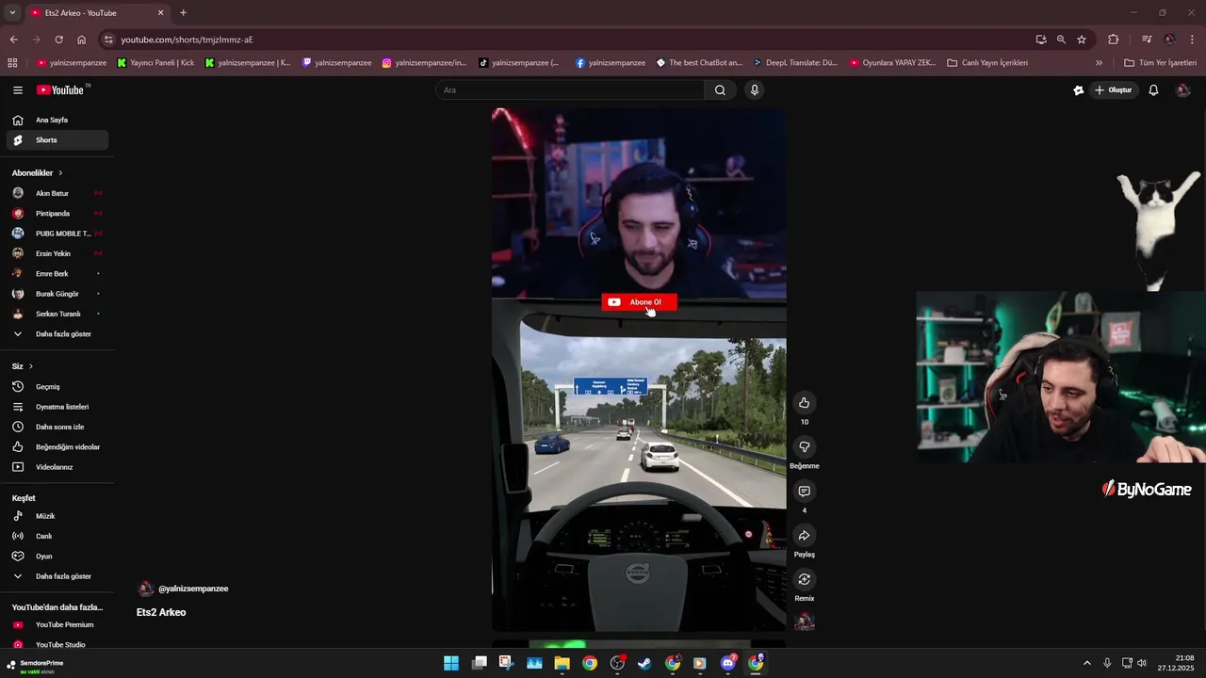Show hidden system tray icons
The image size is (1206, 678).
[x=1086, y=663]
